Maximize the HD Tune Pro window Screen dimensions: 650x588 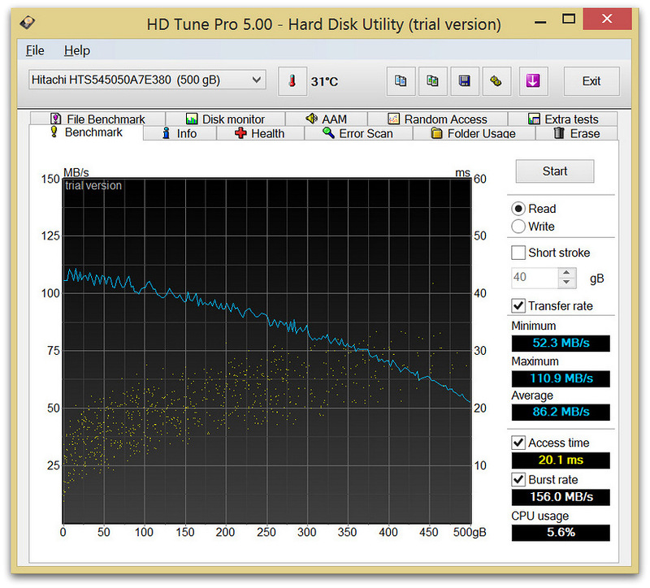[568, 19]
